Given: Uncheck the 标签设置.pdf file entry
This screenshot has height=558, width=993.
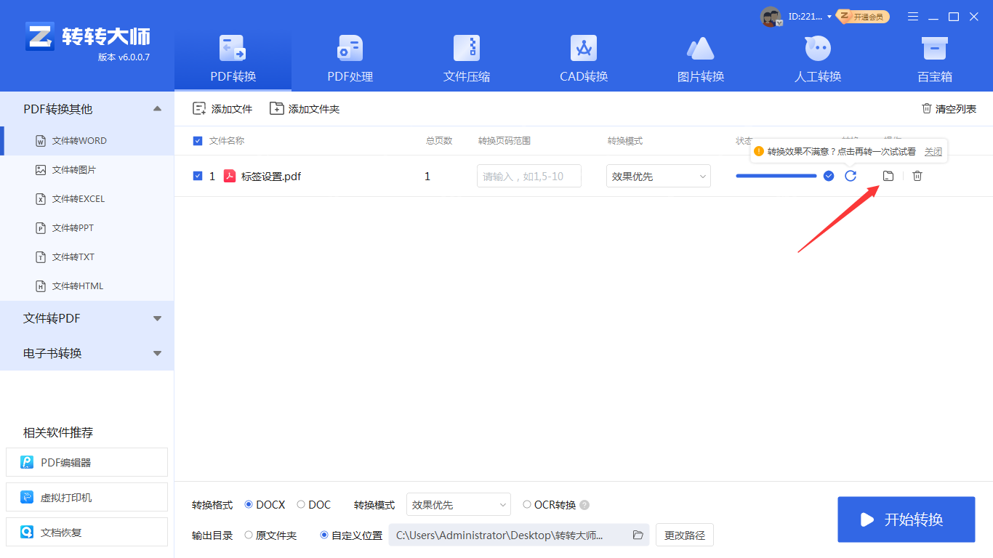Looking at the screenshot, I should [x=198, y=176].
